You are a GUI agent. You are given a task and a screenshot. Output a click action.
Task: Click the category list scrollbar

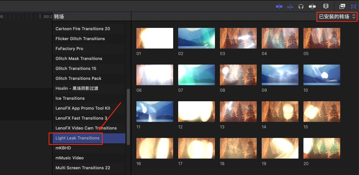pos(128,117)
